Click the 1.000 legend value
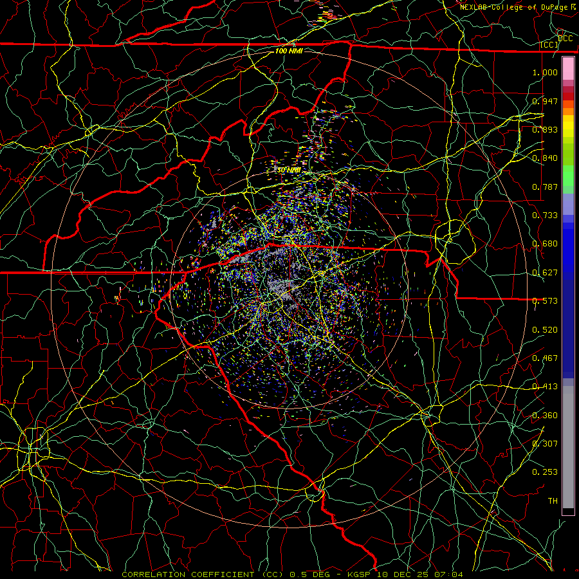Viewport: 579px width, 579px height. coord(545,72)
